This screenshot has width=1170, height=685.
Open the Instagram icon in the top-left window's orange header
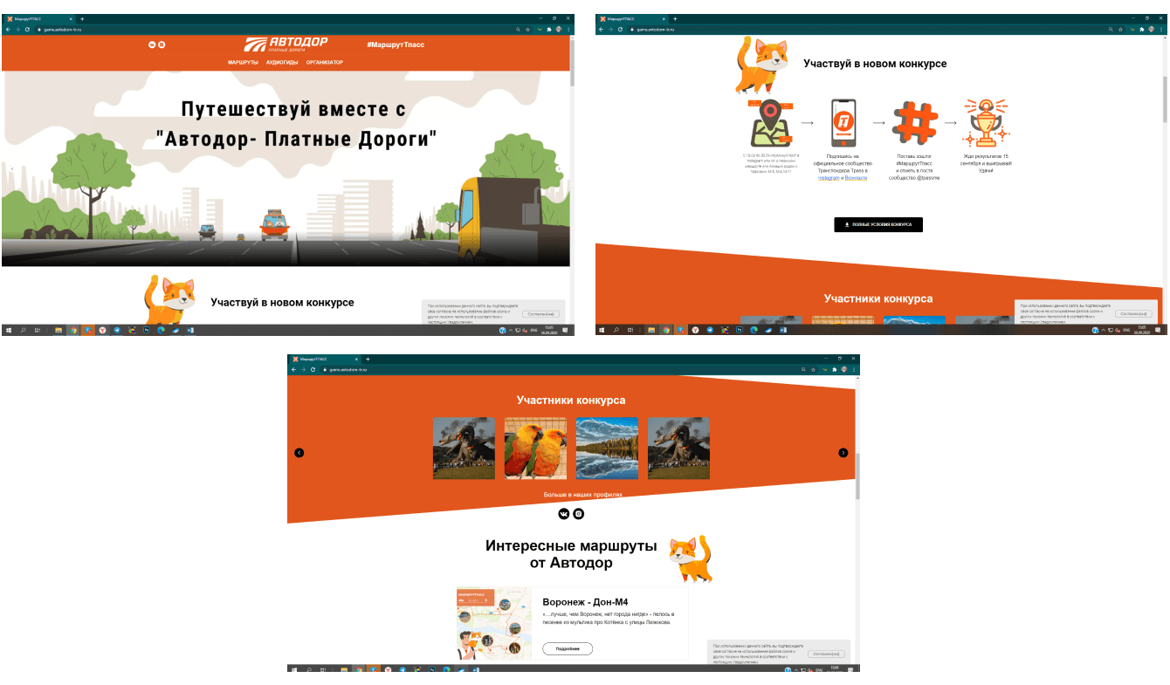(x=162, y=45)
